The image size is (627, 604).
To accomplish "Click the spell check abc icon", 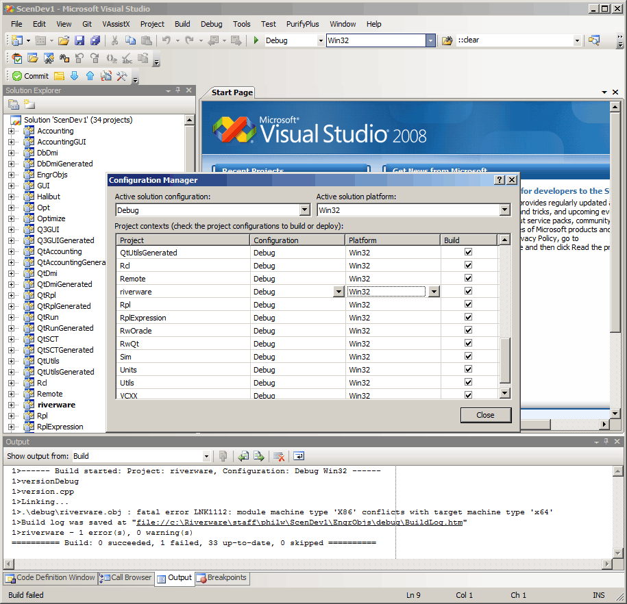I will point(127,58).
